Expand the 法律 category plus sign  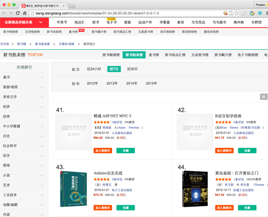click(x=42, y=116)
